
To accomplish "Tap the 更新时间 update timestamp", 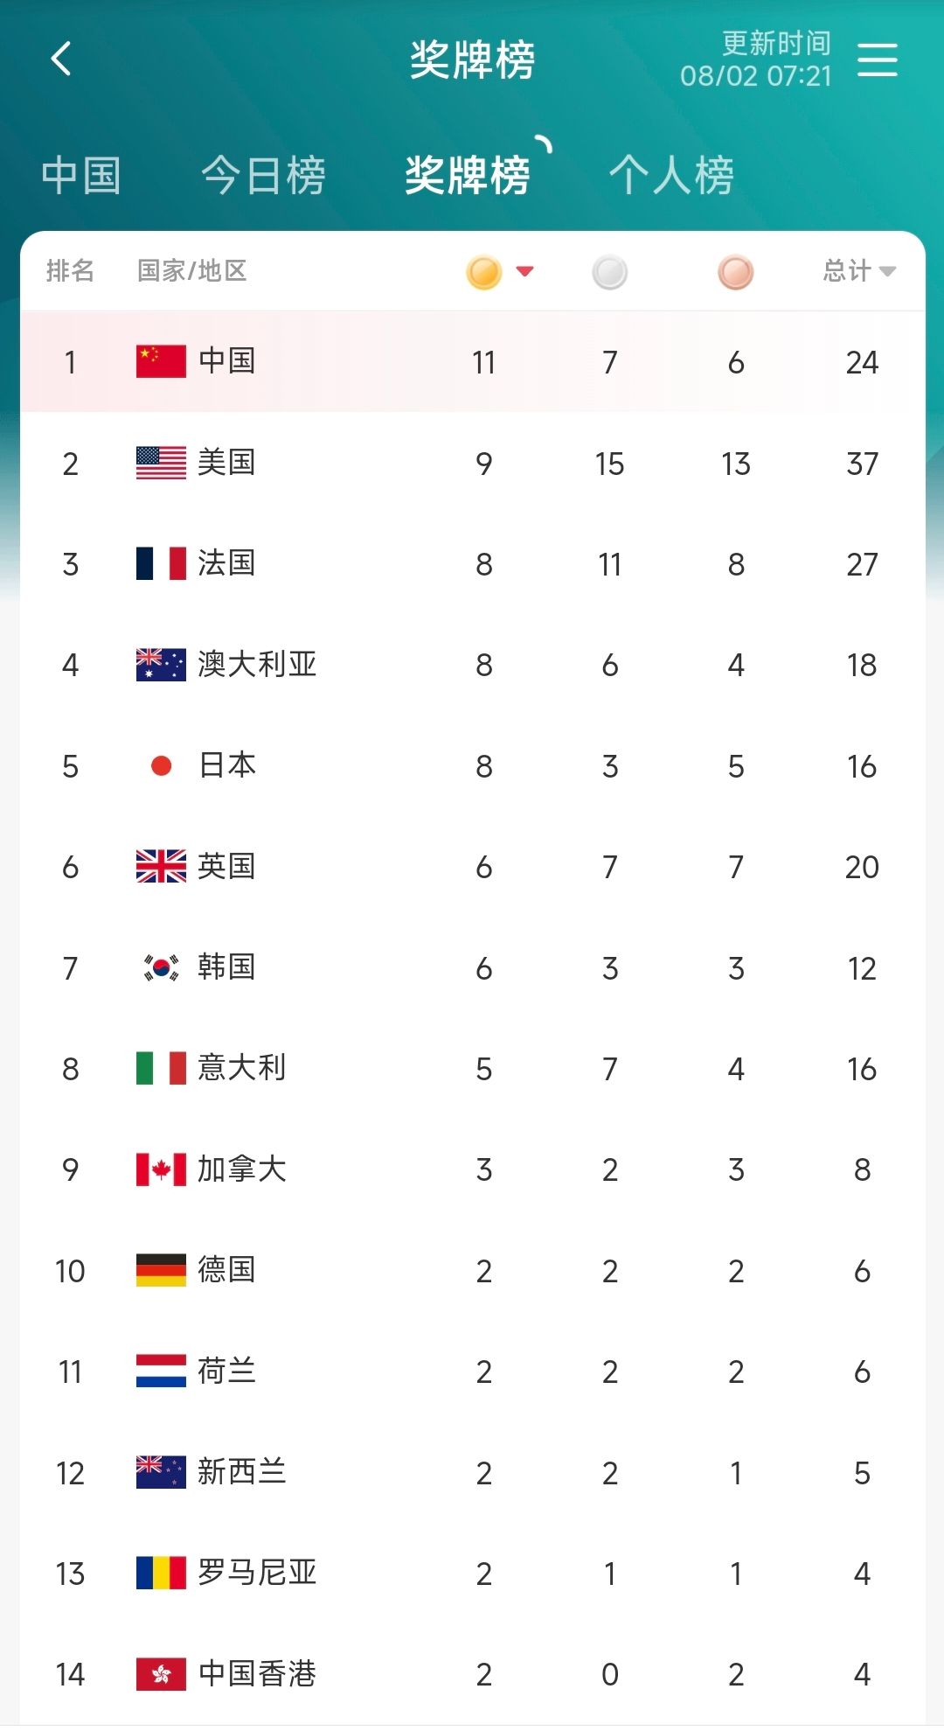I will 756,59.
